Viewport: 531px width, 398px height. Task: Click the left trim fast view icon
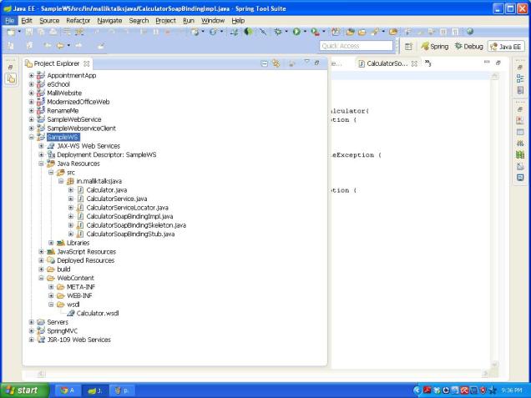[11, 79]
